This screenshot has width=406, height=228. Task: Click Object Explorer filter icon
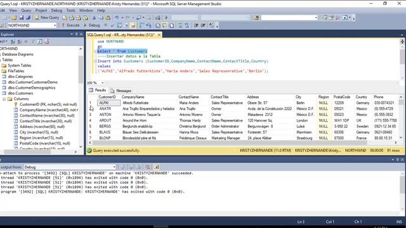tap(33, 42)
